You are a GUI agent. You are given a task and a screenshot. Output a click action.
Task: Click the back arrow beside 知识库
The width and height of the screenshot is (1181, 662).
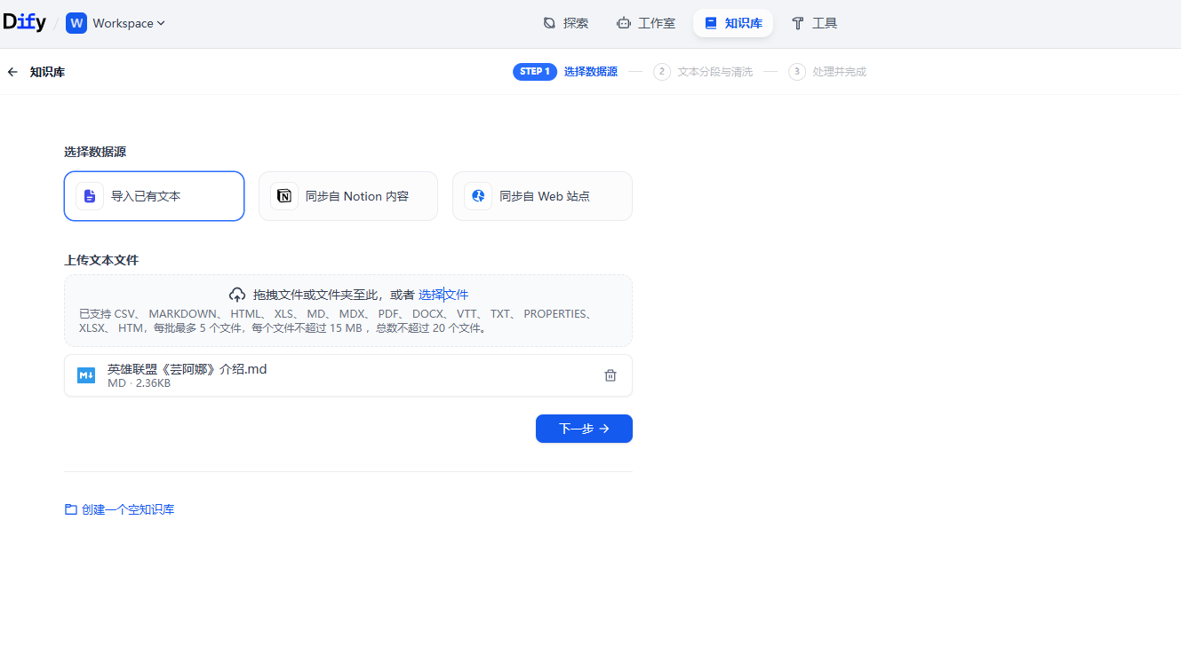click(x=12, y=72)
